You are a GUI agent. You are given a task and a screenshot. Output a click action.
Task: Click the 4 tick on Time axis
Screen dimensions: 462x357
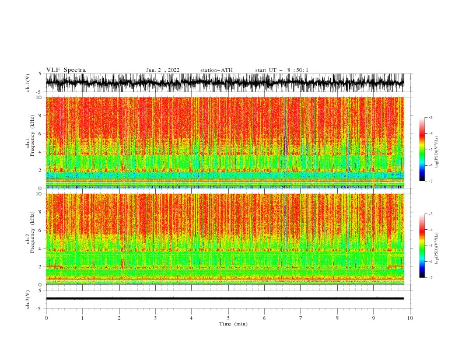pos(191,318)
